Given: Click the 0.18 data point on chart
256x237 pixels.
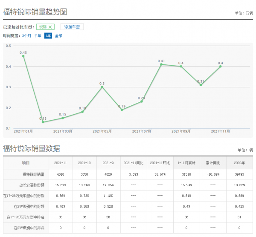Looking at the screenshot, I should 82,112.
